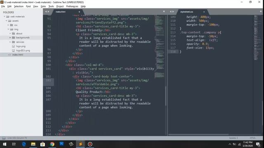The image size is (264, 148).
Task: Open the View menu
Action: point(35,7)
